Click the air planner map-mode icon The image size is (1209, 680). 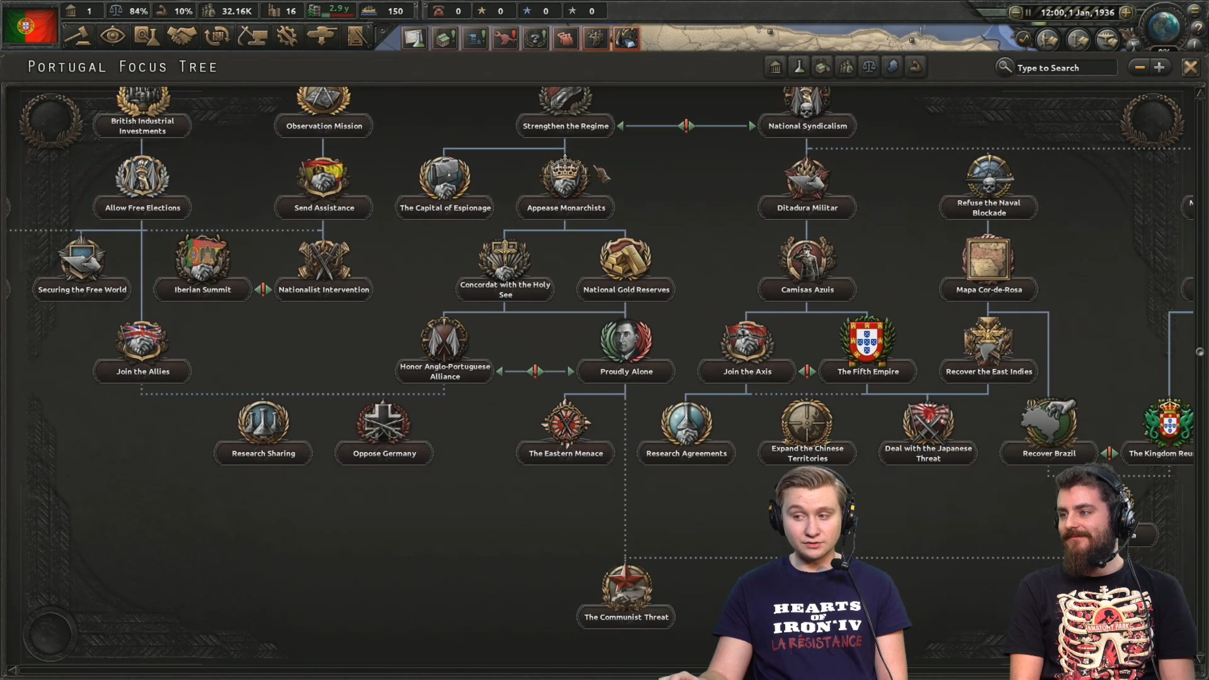(x=1107, y=40)
